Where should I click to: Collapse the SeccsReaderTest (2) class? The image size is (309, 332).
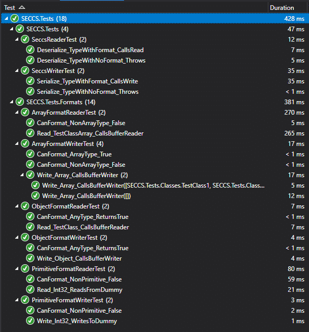(x=17, y=40)
